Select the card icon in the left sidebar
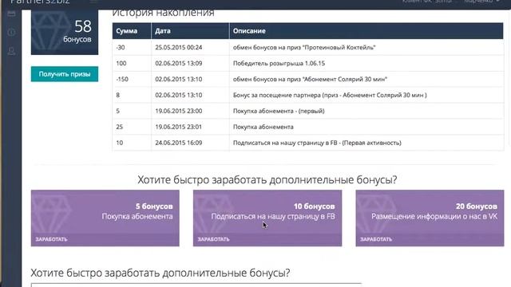 pos(11,14)
